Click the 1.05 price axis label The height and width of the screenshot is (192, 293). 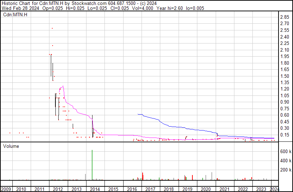coord(285,95)
